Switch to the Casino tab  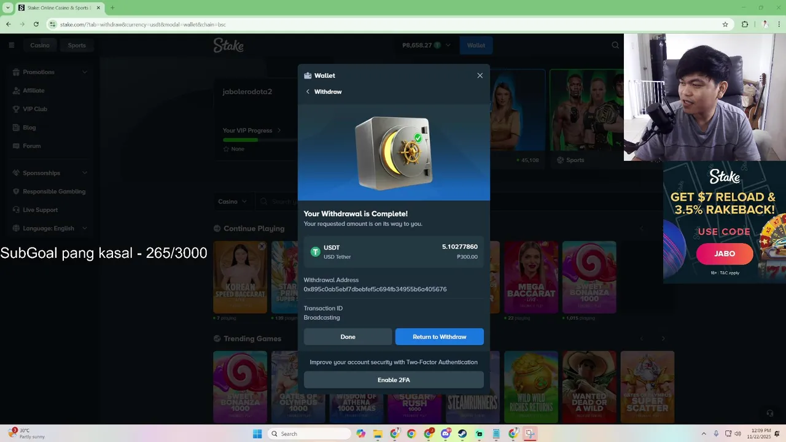[x=40, y=45]
